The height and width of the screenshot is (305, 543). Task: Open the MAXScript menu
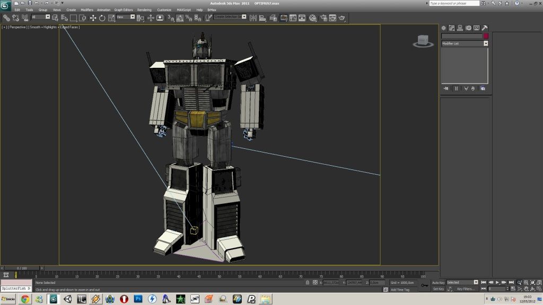pyautogui.click(x=184, y=10)
